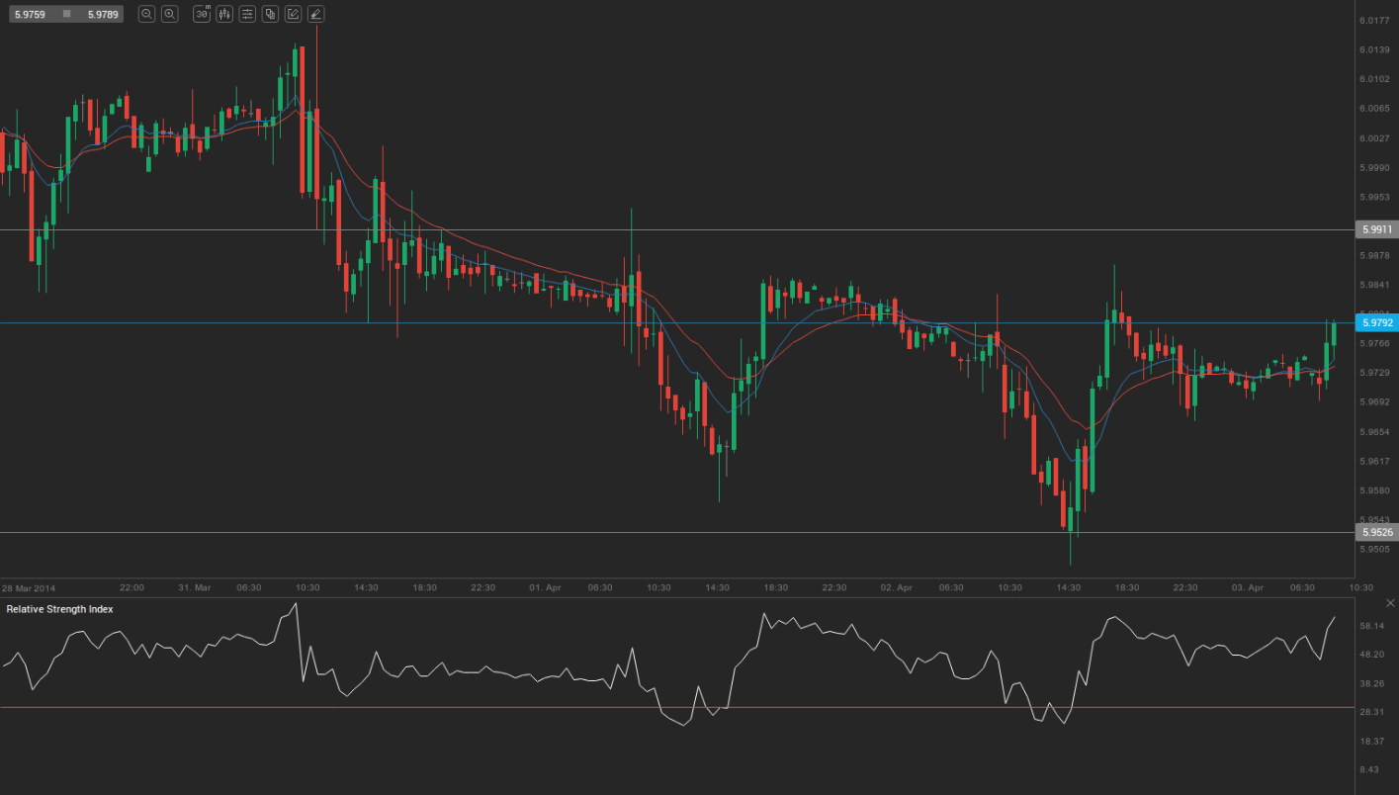
Task: Click the 28.31 RSI scale value
Action: tap(1372, 712)
